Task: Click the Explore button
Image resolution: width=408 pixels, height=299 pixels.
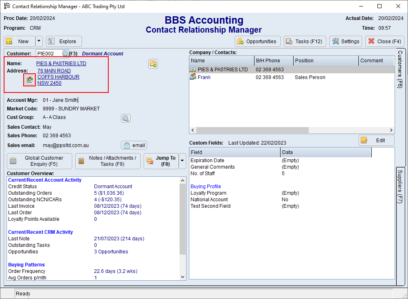Action: (64, 41)
